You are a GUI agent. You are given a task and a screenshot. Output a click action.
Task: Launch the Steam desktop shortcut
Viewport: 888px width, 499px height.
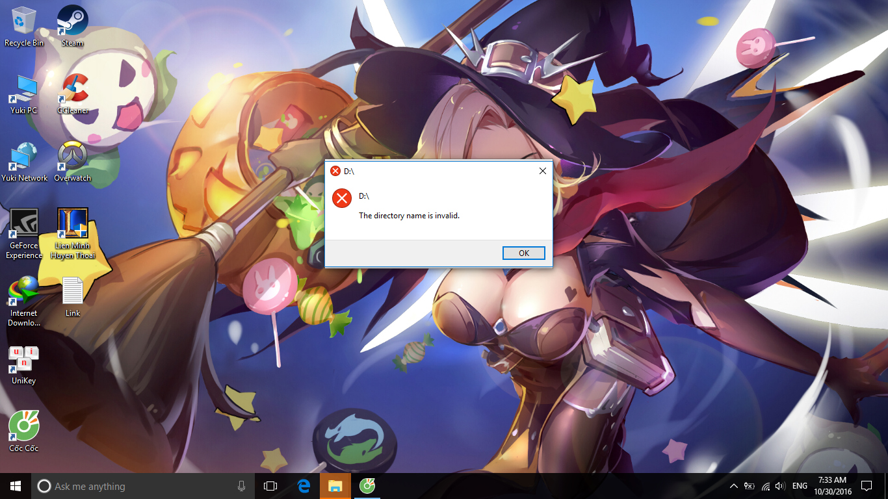click(x=73, y=26)
